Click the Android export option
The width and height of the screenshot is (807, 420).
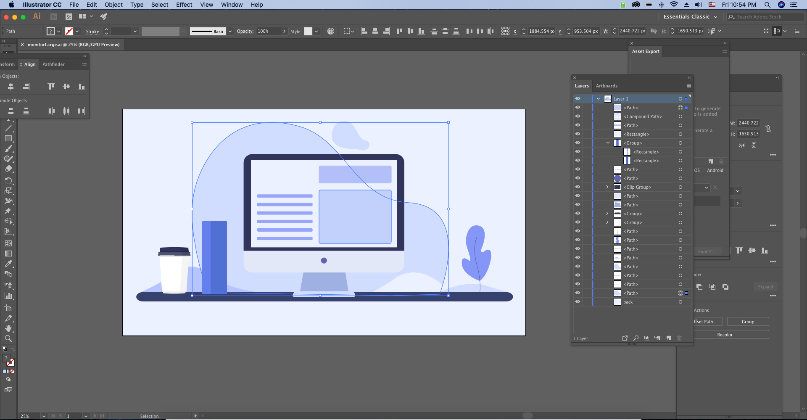[715, 170]
